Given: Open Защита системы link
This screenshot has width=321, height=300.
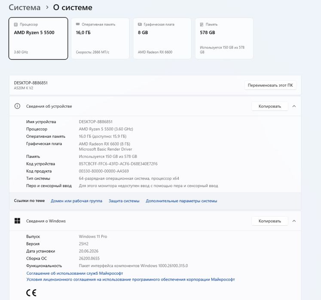Looking at the screenshot, I should coord(124,201).
